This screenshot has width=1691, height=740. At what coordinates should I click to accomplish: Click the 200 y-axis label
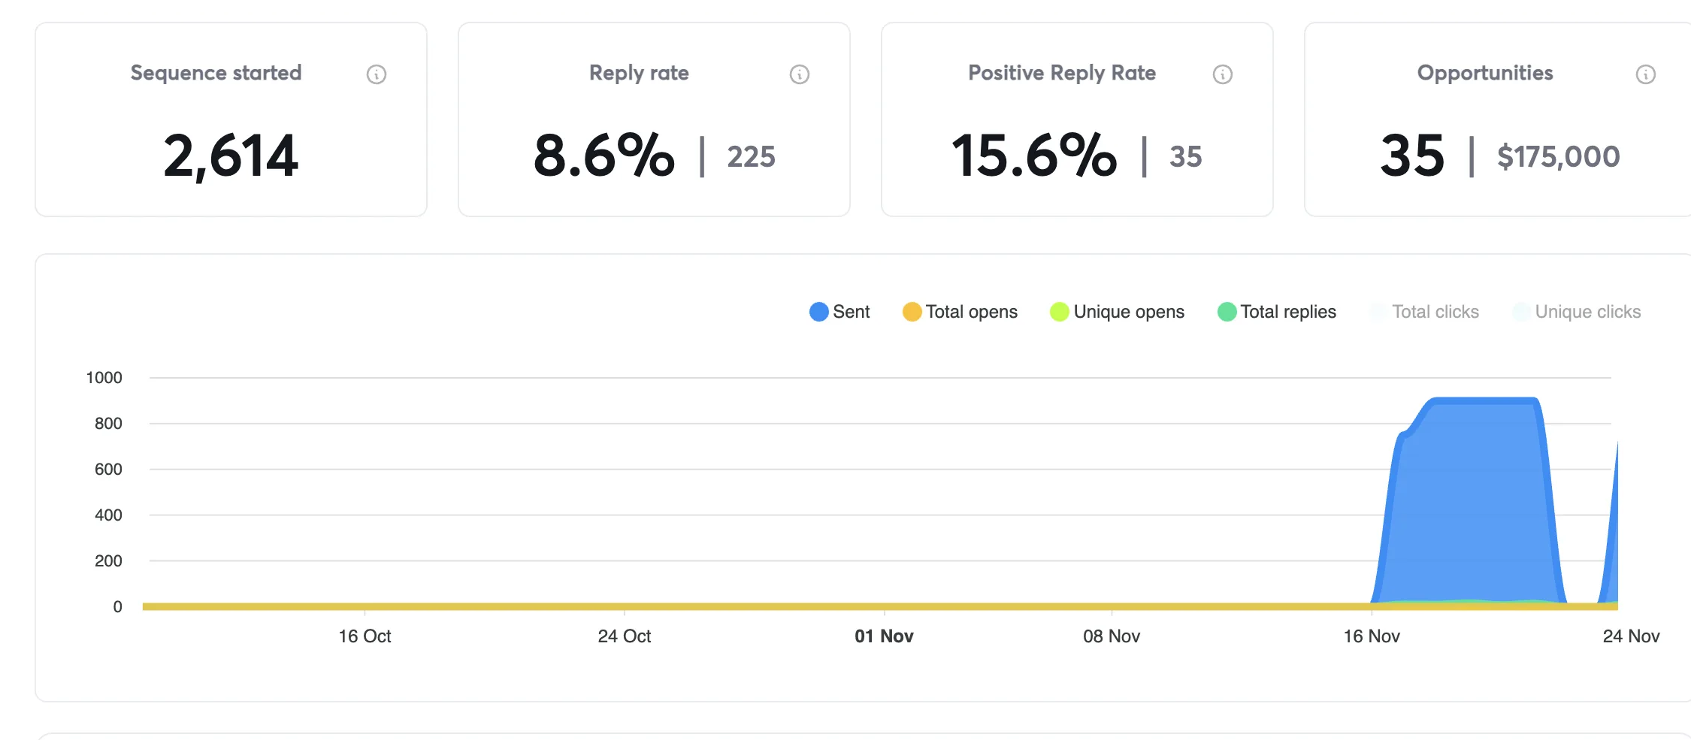108,561
